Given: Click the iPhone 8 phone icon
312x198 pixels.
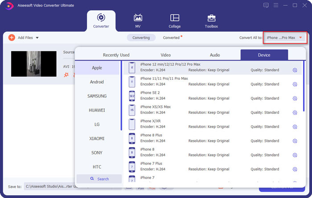Looking at the screenshot, I should coord(132,152).
